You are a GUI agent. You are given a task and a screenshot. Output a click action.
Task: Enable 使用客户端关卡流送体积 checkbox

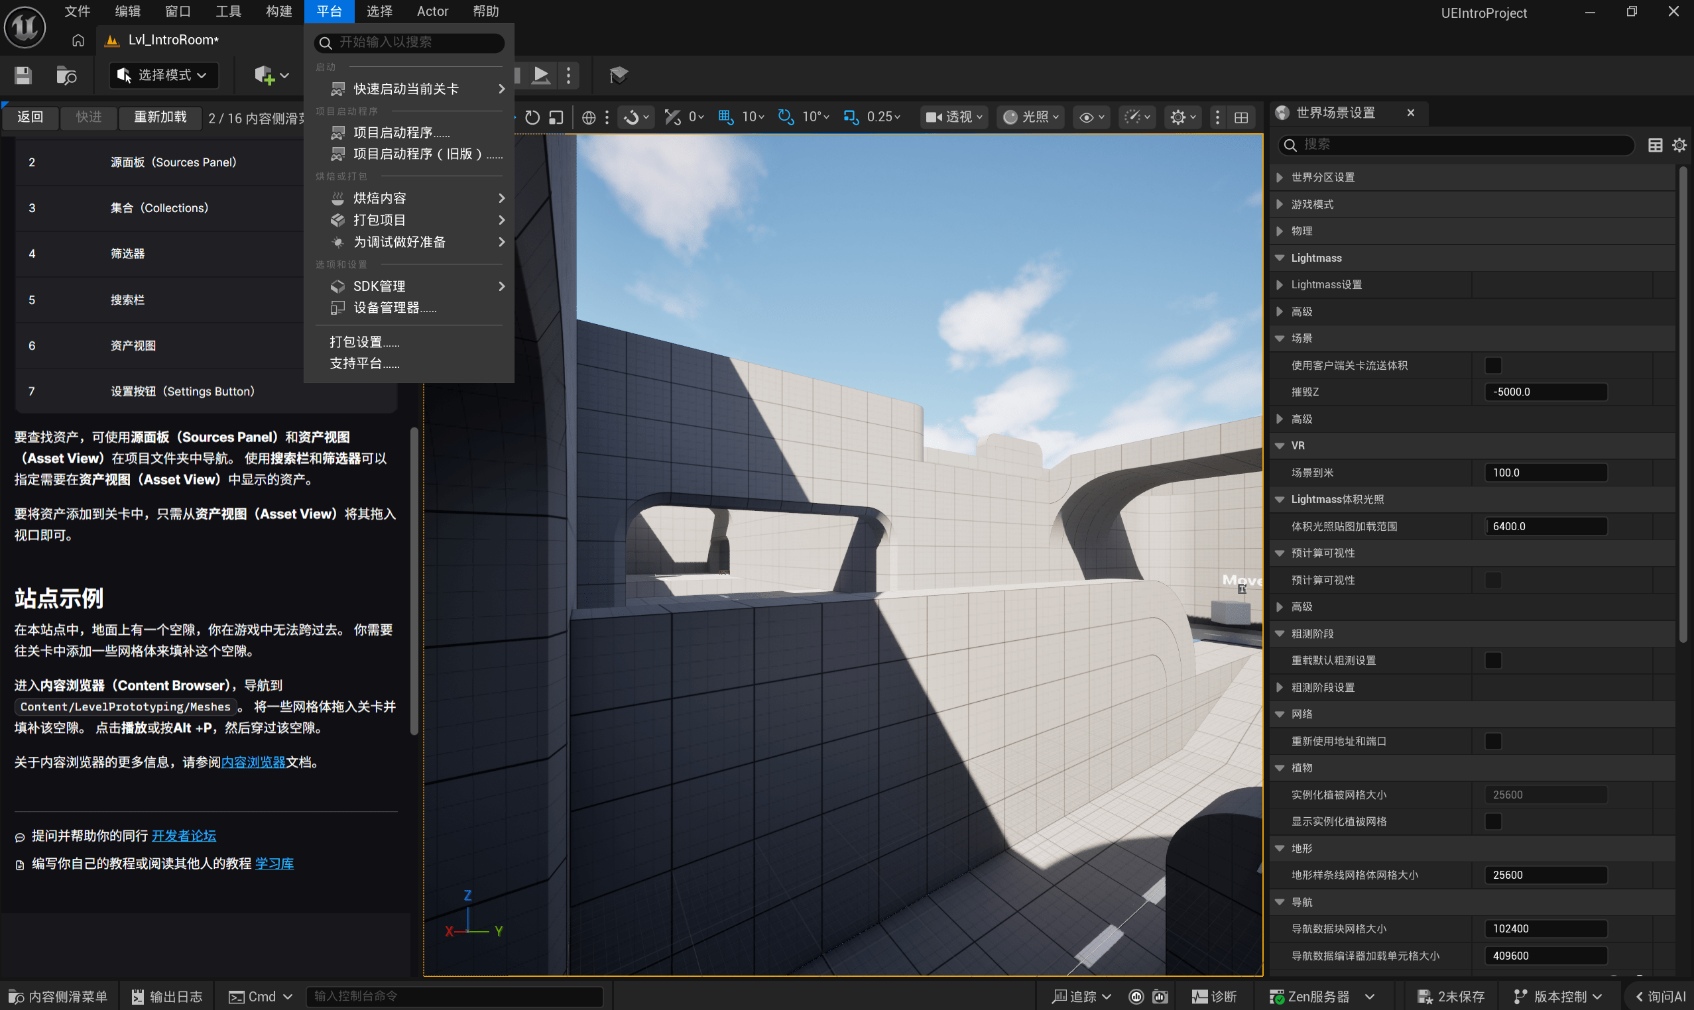1492,365
